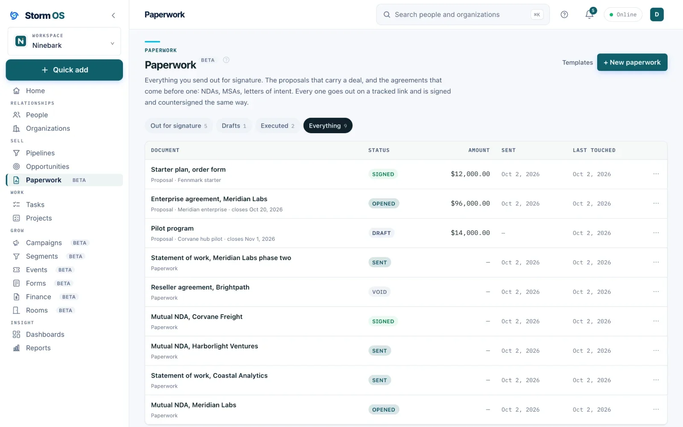The height and width of the screenshot is (427, 683).
Task: Open Enterprise agreement, Meridian Labs document
Action: point(209,199)
